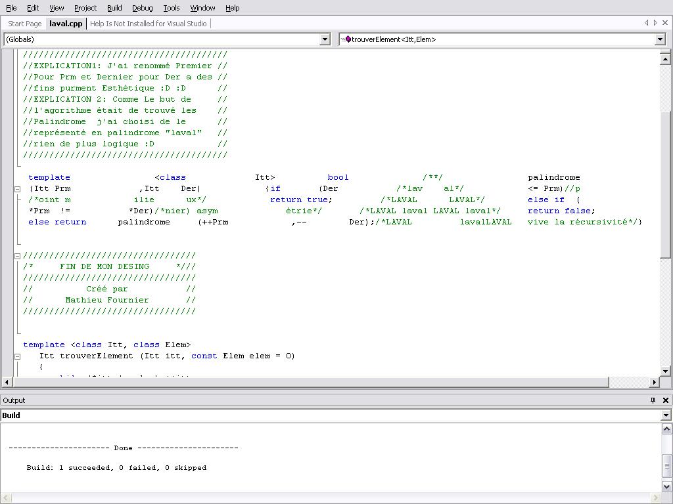Collapse the trouverElement function outline
The image size is (673, 504).
pyautogui.click(x=18, y=356)
